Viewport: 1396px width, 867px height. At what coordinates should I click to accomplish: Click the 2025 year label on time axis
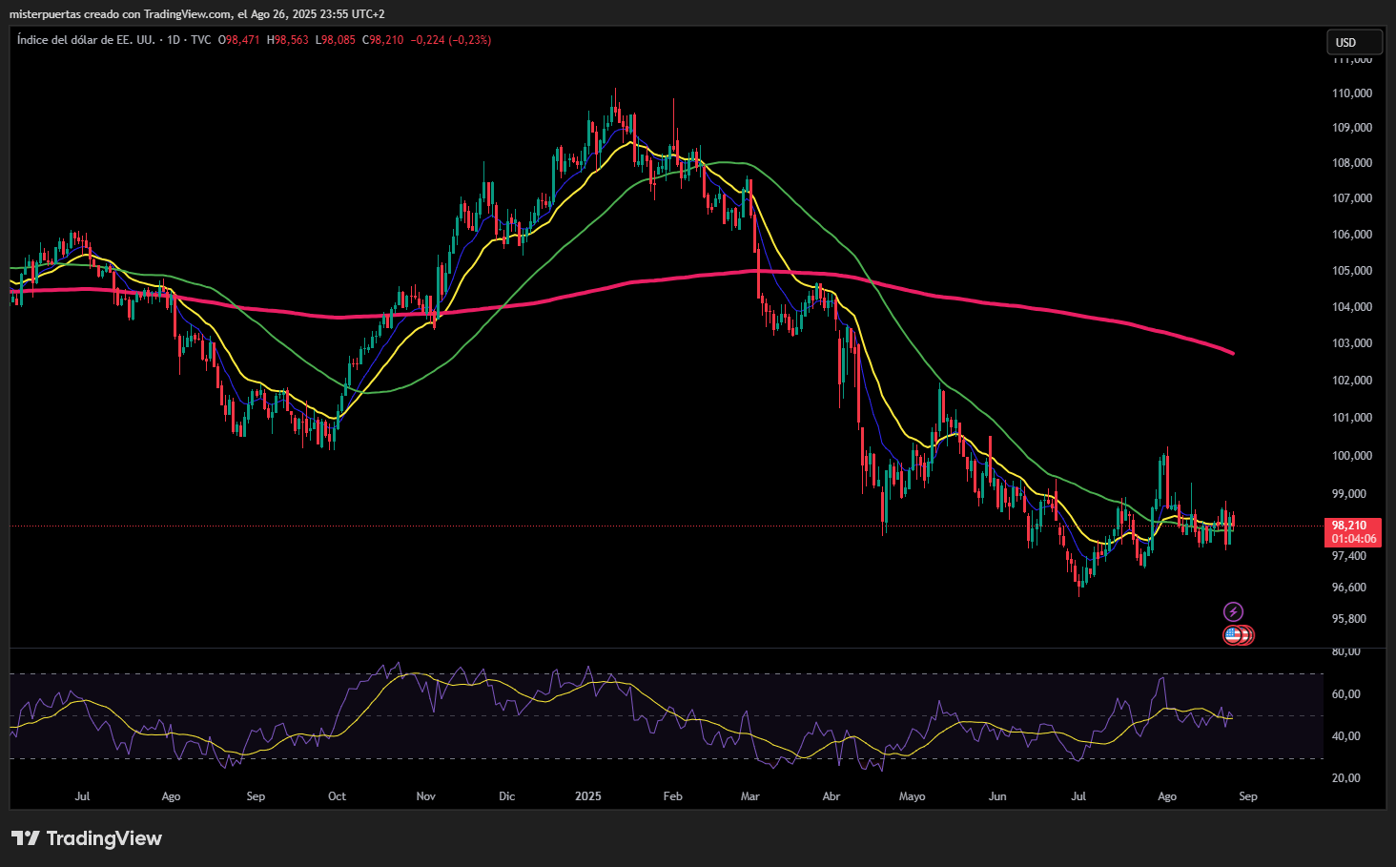(x=588, y=796)
